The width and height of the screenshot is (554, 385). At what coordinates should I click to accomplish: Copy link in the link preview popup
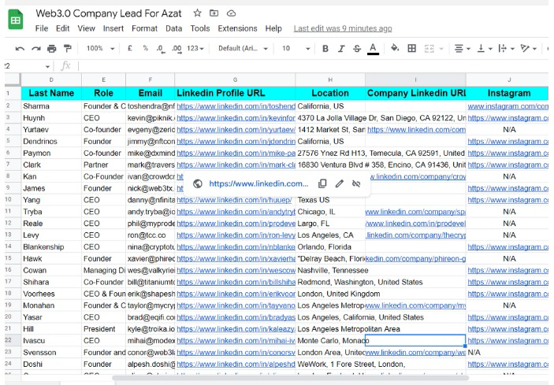pyautogui.click(x=322, y=183)
